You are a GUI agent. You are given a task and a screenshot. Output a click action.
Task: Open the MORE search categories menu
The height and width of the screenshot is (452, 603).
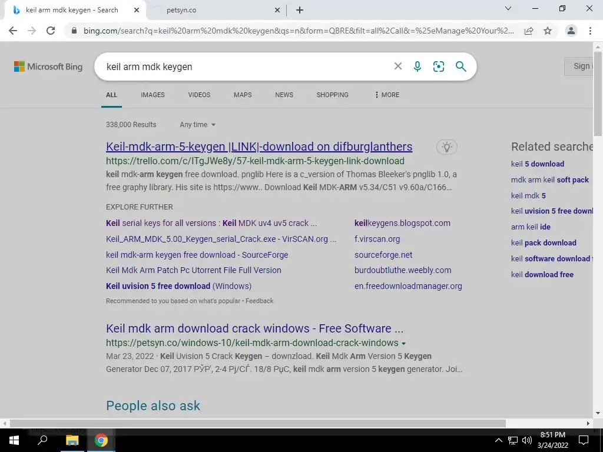pos(387,95)
